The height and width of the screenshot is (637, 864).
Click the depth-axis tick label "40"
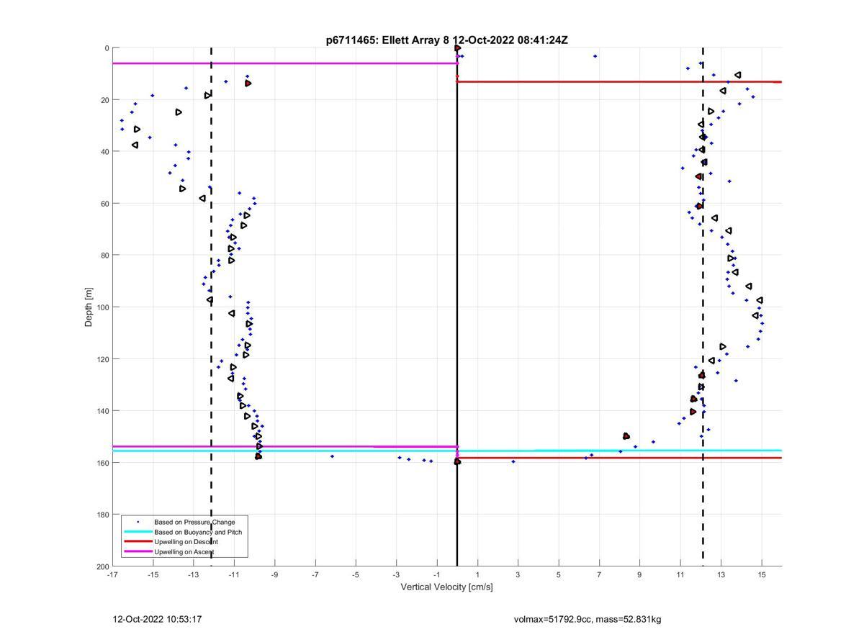click(105, 152)
